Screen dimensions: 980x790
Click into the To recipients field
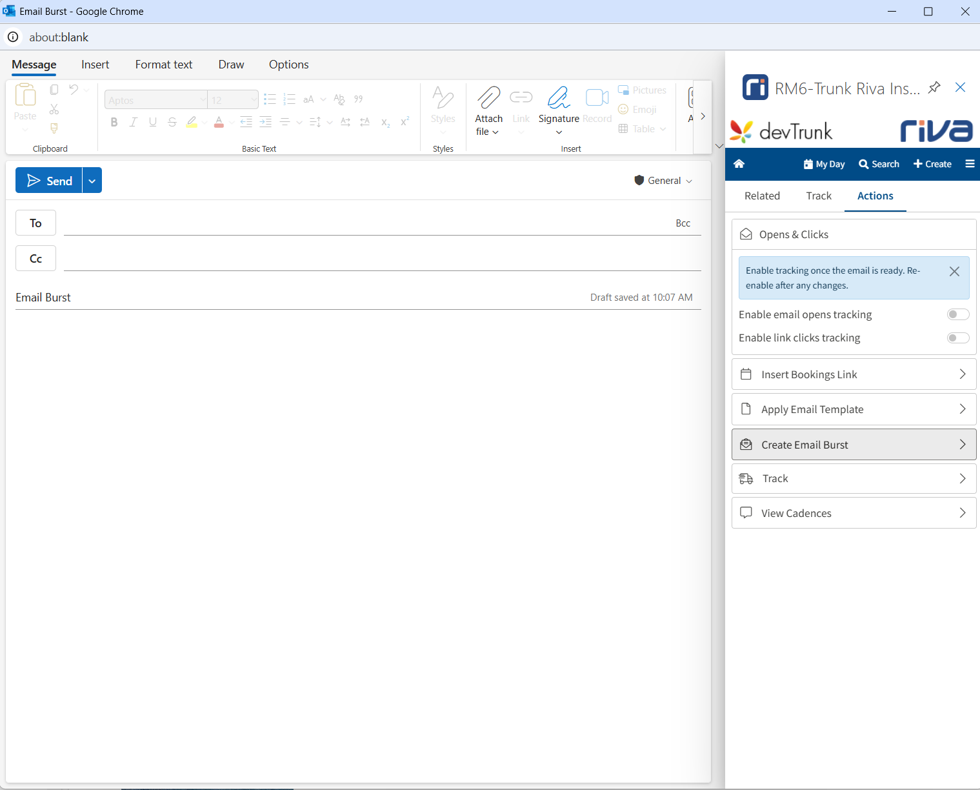361,223
